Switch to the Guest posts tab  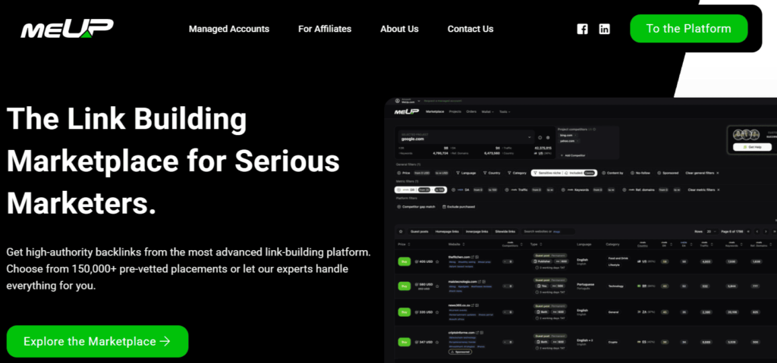[x=419, y=231]
